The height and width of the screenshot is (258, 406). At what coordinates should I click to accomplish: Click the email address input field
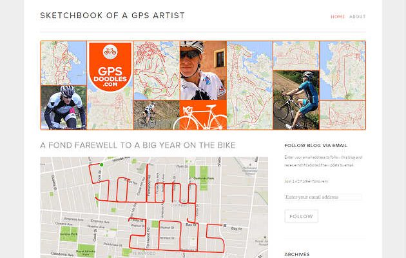coord(323,197)
